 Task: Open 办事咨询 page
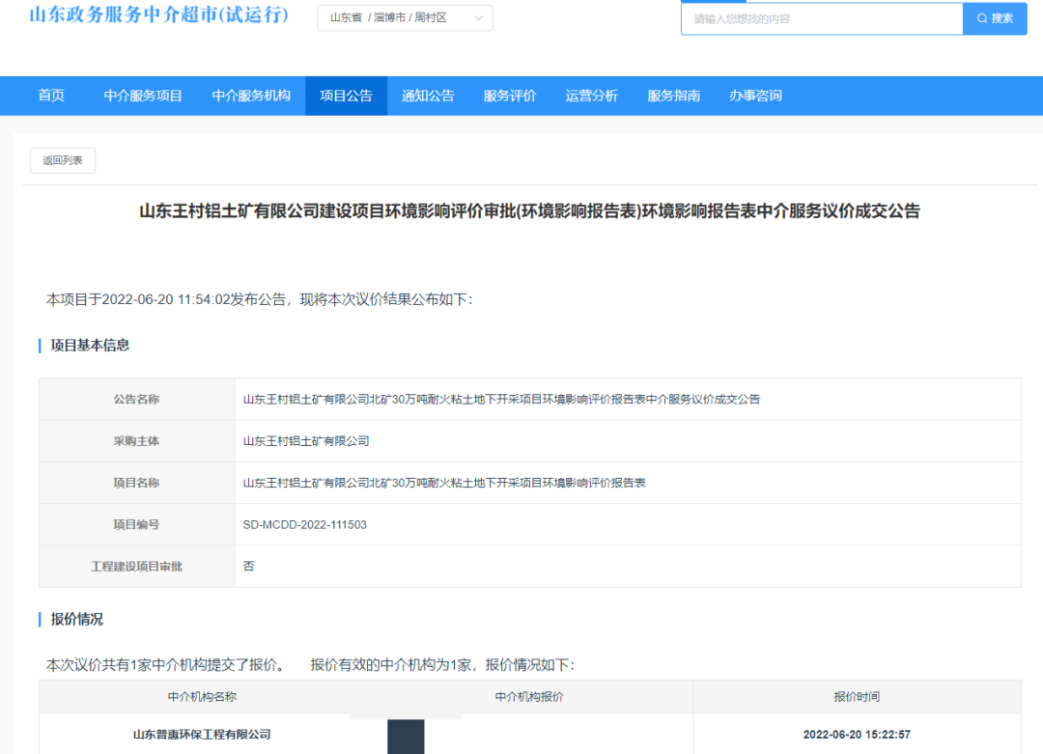tap(756, 96)
